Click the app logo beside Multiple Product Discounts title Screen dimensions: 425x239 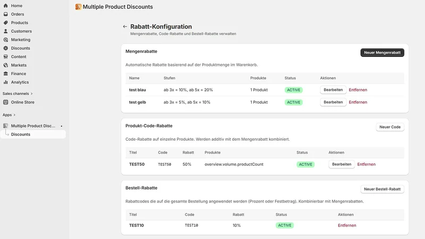click(78, 7)
